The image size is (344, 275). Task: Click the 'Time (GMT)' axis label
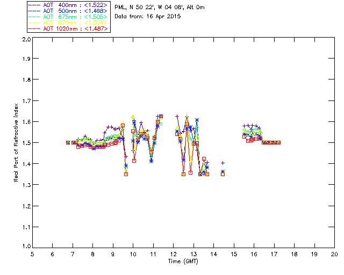point(183,262)
